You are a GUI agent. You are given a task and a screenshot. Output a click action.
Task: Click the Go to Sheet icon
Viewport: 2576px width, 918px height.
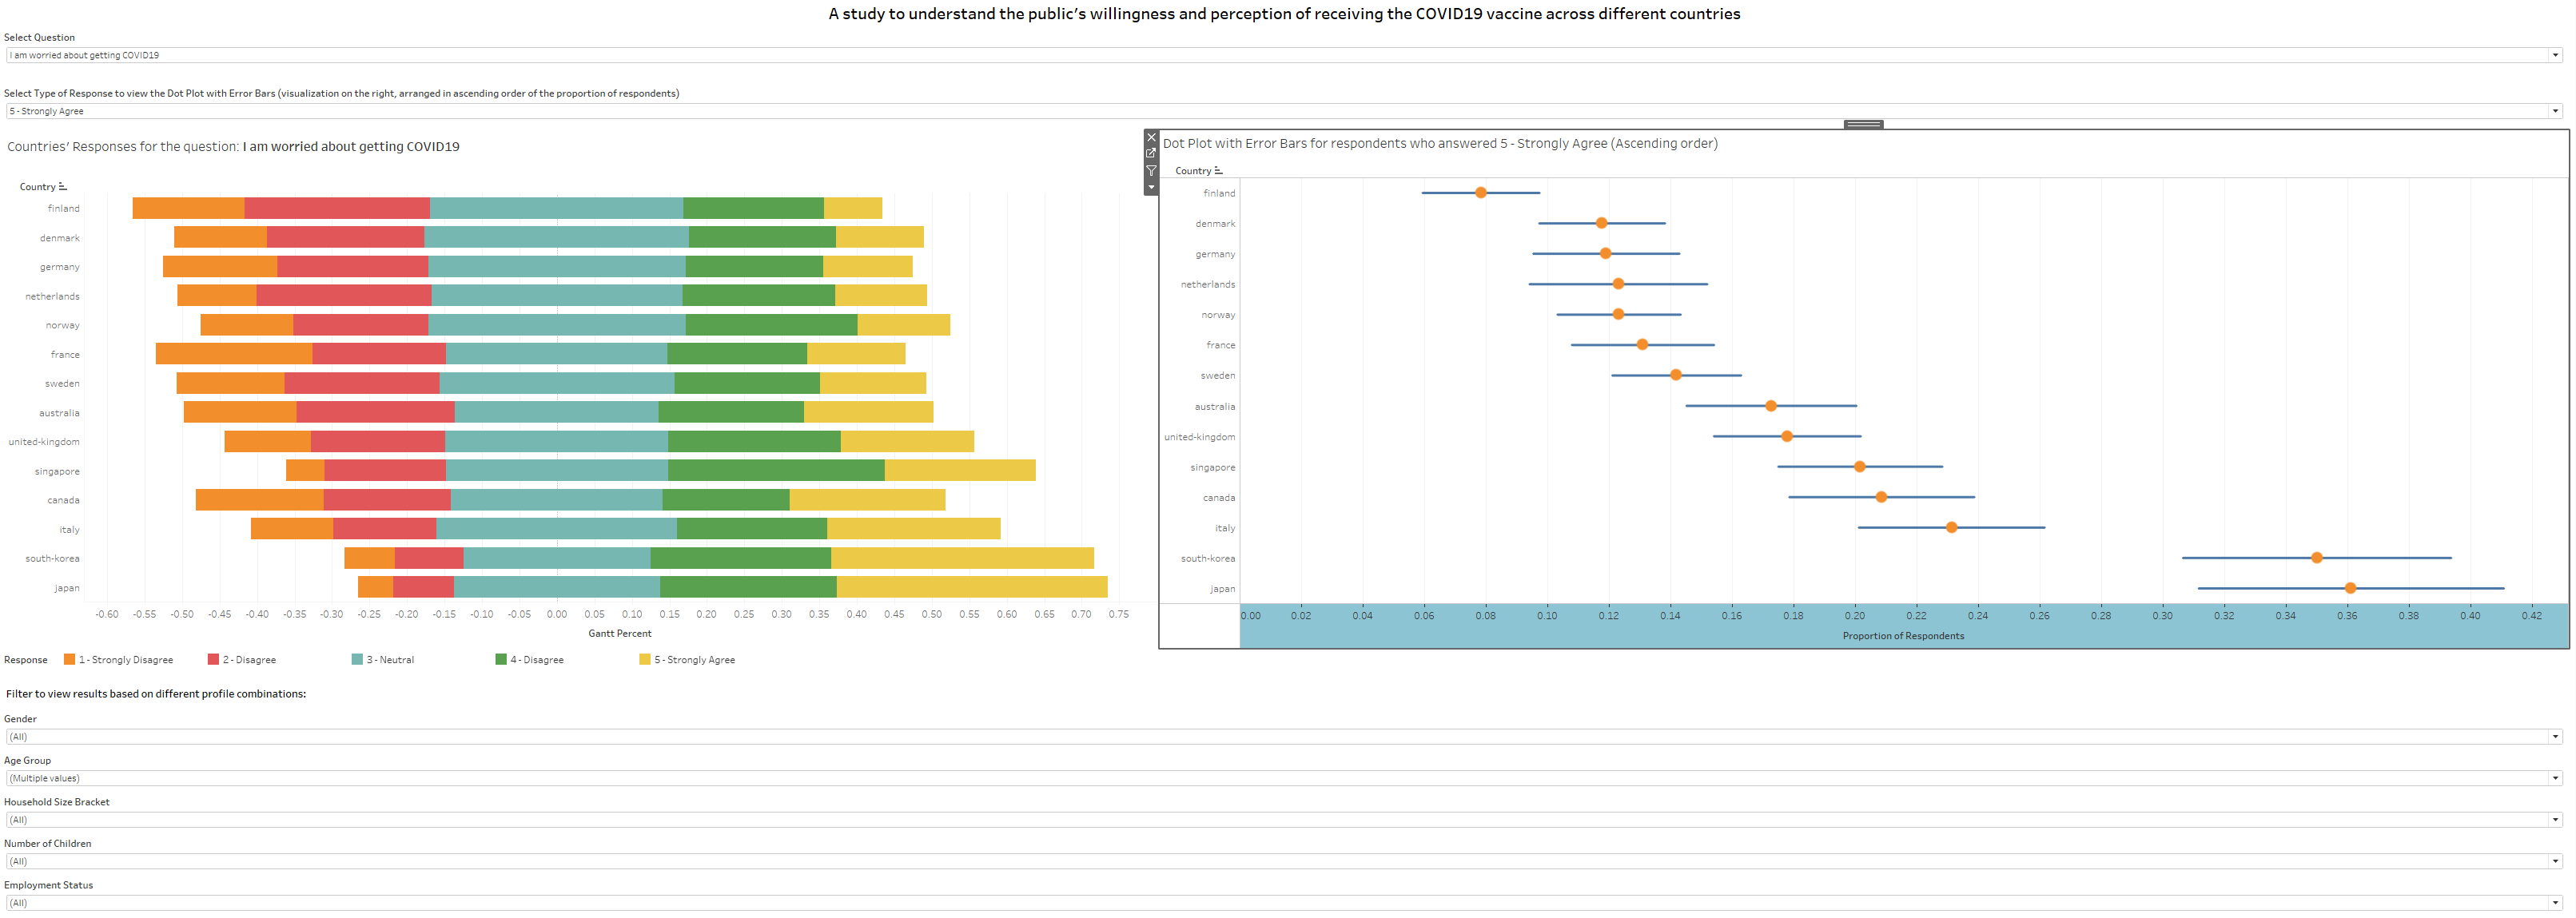1151,154
